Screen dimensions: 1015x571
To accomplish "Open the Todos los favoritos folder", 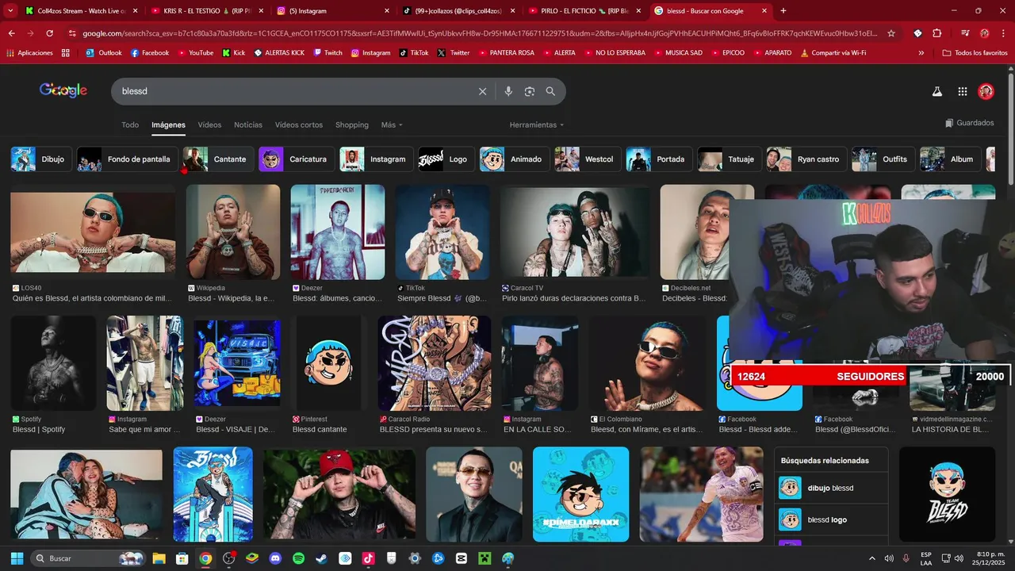I will [975, 53].
